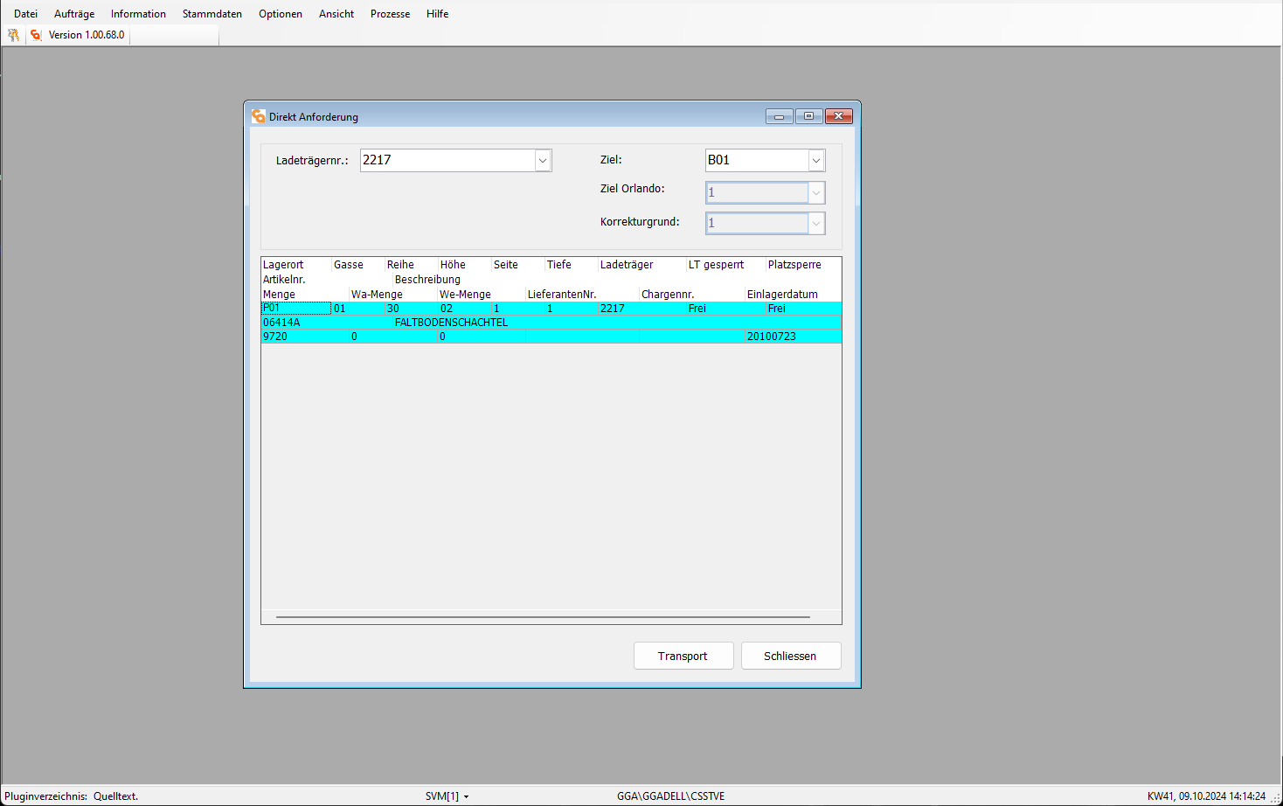Expand the Ziel dropdown arrow
The width and height of the screenshot is (1283, 806).
point(816,160)
